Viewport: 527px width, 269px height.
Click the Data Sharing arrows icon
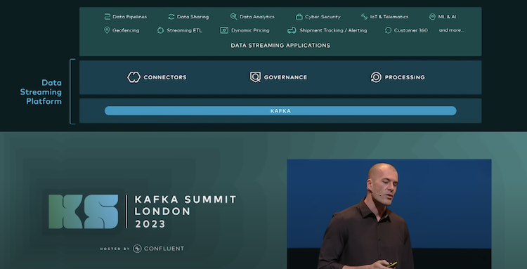click(171, 16)
